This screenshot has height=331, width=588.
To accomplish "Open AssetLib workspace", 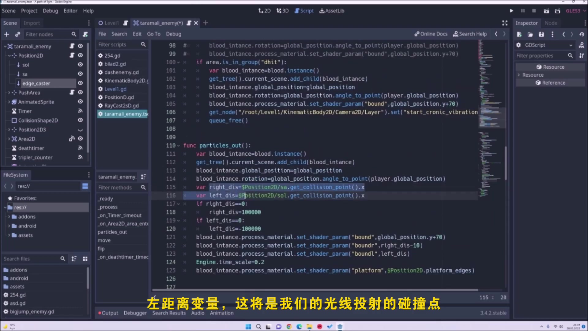I will point(332,11).
